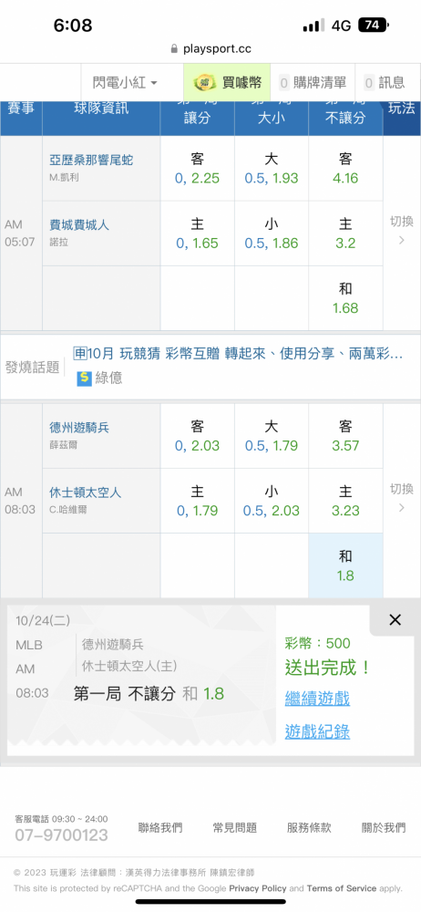Open the 閃電小紅 user dropdown

click(125, 83)
